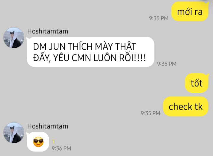Open the bottom Hoshitamtam profile picture

(x=14, y=133)
